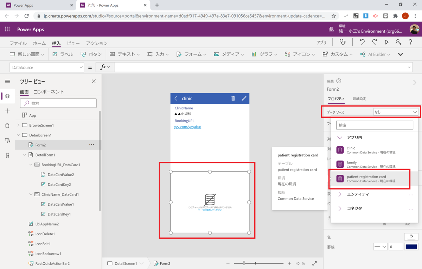Viewport: 422px width, 269px height.
Task: Click the fill color paint bucket
Action: (x=411, y=237)
